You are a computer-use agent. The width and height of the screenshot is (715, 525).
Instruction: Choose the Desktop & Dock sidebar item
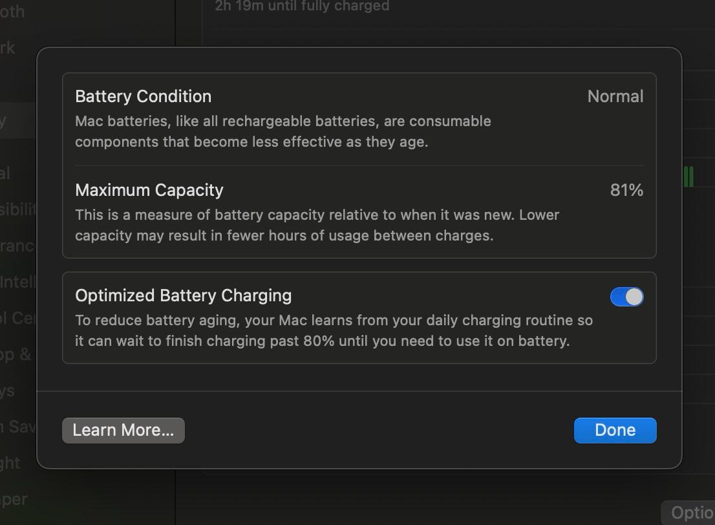point(16,354)
